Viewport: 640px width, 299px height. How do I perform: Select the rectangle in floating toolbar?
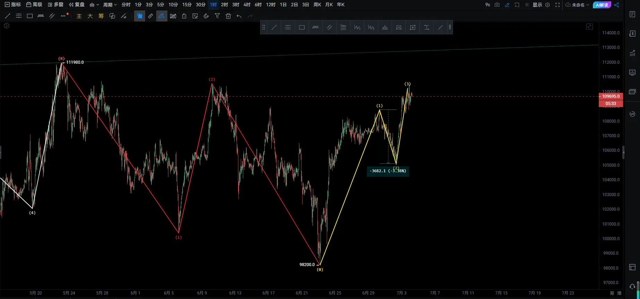[x=302, y=27]
